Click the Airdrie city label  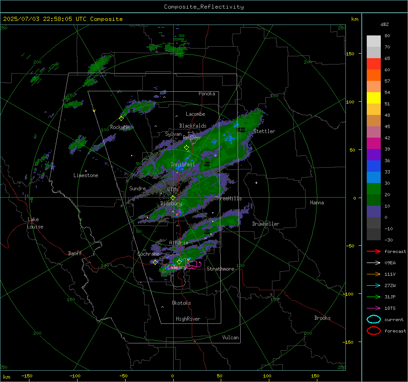coord(179,243)
